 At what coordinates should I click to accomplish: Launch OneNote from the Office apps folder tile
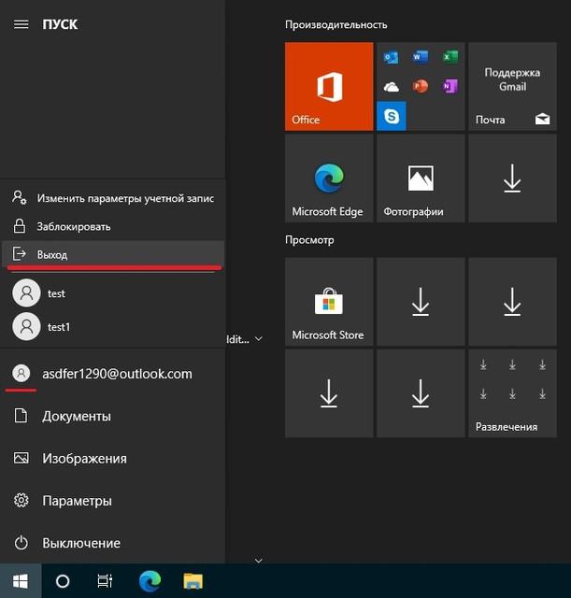(450, 87)
